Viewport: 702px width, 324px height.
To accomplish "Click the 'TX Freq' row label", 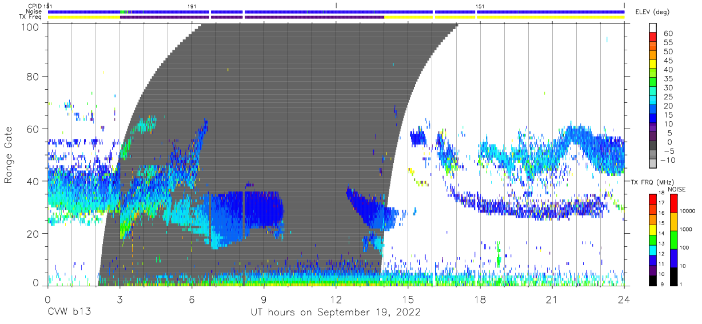I will coord(31,17).
